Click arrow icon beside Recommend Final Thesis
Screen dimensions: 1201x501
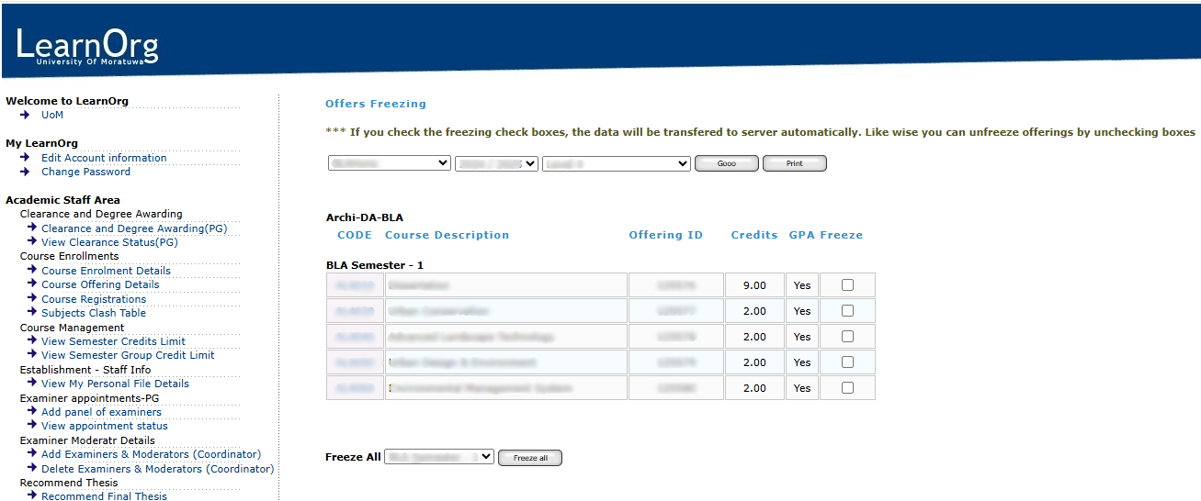(32, 495)
